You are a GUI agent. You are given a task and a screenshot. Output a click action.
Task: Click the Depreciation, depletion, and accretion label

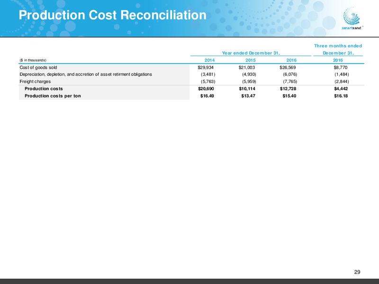(86, 74)
